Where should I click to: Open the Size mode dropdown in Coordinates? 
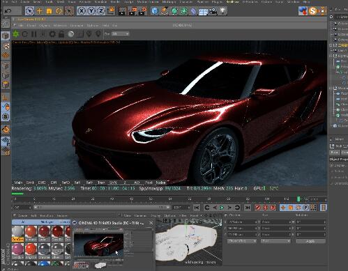[275, 241]
